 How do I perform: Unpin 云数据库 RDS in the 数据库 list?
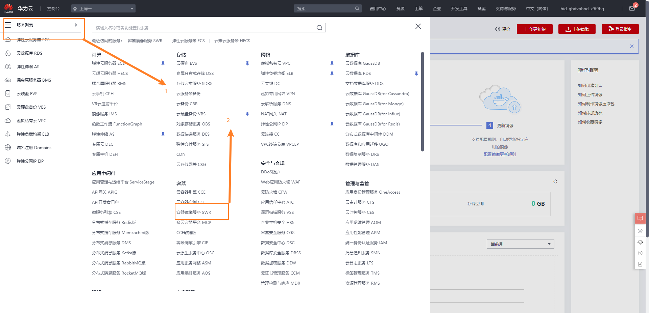coord(416,74)
